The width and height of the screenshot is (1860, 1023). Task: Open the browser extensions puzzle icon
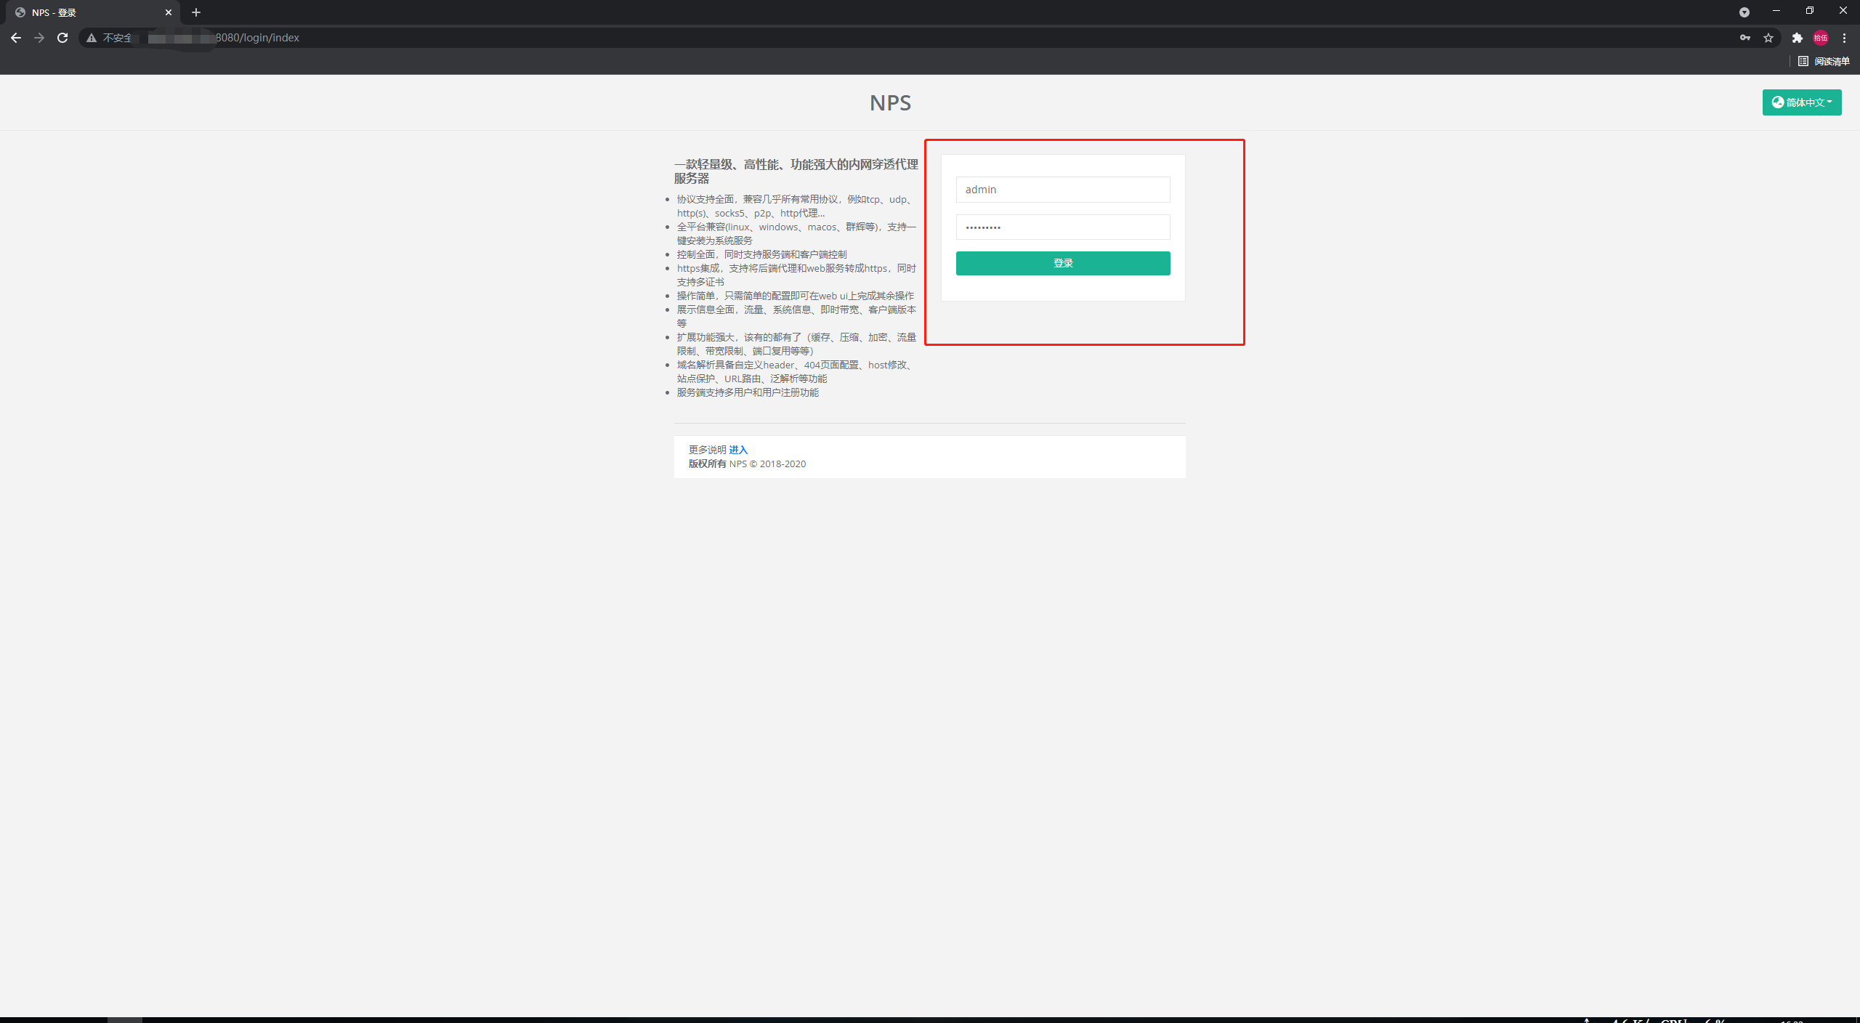point(1798,38)
